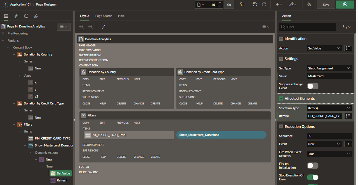Increment the page number stepper up

[220, 3]
